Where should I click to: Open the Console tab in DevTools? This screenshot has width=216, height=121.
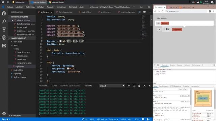tap(172, 65)
